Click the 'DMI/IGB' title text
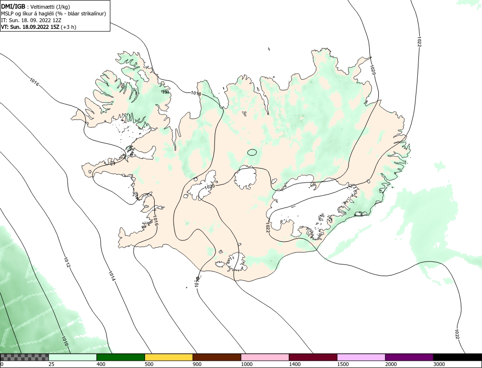 coord(13,7)
